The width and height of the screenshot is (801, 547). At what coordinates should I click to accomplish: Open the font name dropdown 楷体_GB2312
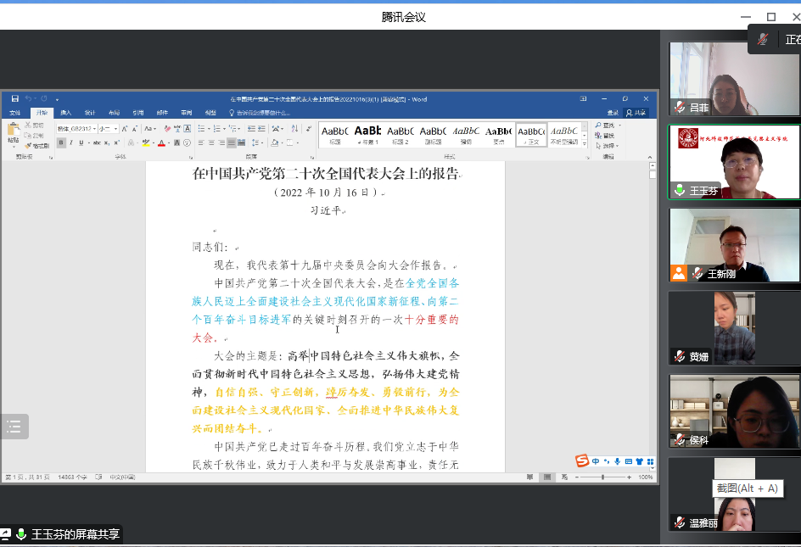76,129
